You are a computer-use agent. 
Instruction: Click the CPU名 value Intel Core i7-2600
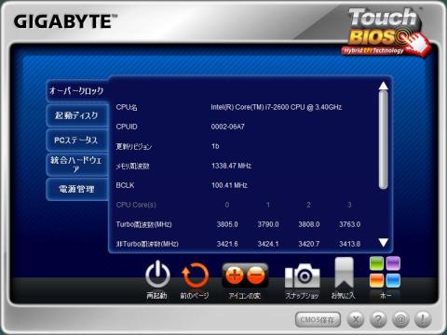[277, 107]
